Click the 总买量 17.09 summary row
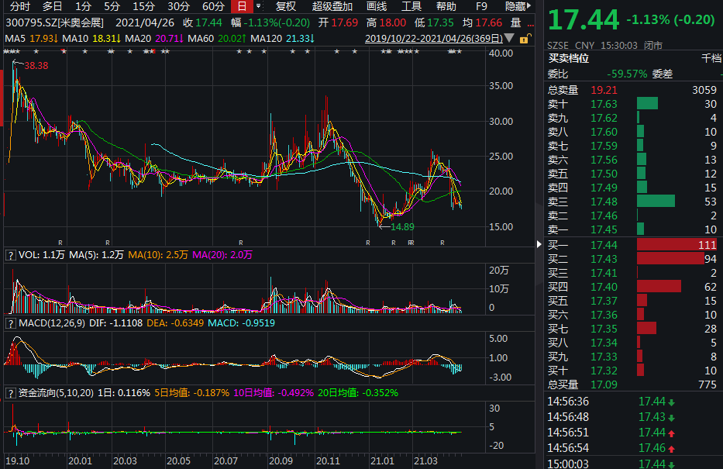The image size is (723, 469). pos(632,385)
